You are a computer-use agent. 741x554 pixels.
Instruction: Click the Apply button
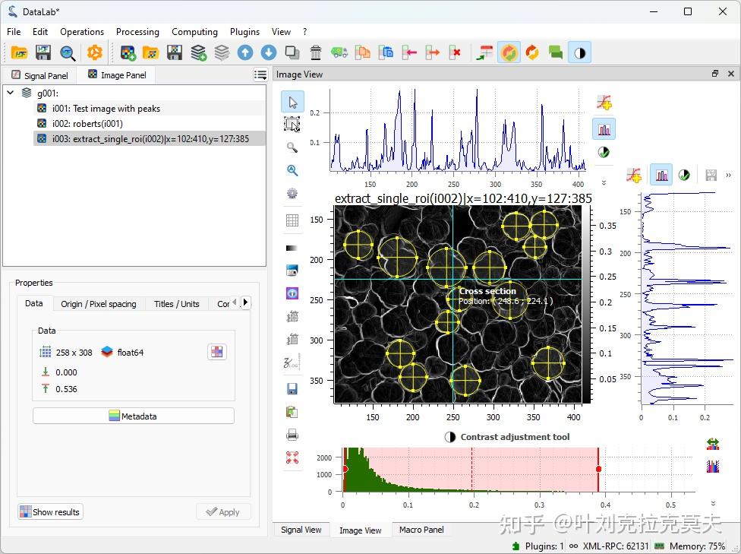pos(223,512)
